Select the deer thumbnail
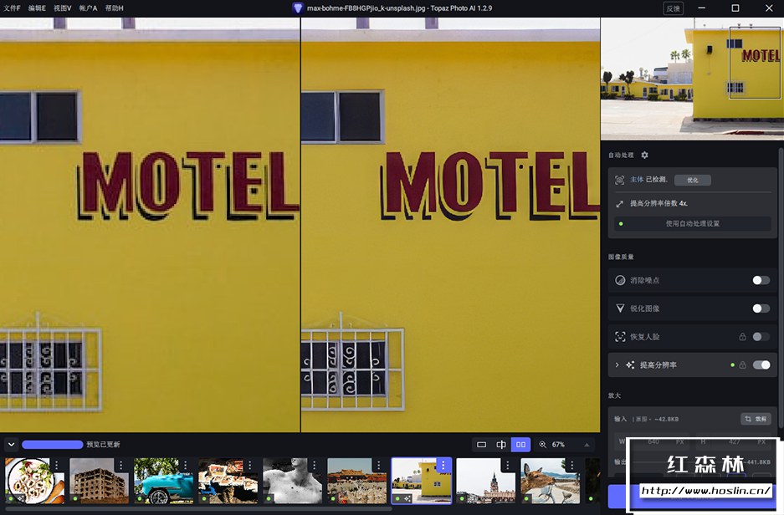784x515 pixels. tap(551, 481)
